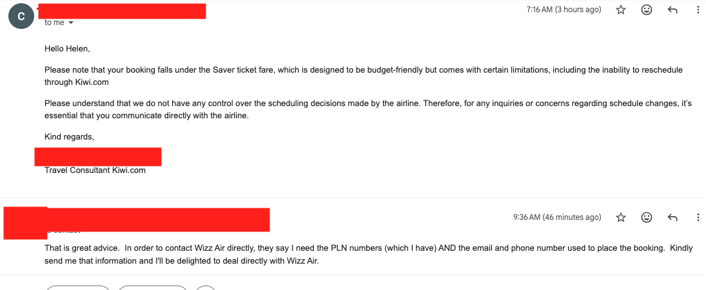The width and height of the screenshot is (706, 290).
Task: Open three-dot menu for 9:36 AM message
Action: click(698, 217)
